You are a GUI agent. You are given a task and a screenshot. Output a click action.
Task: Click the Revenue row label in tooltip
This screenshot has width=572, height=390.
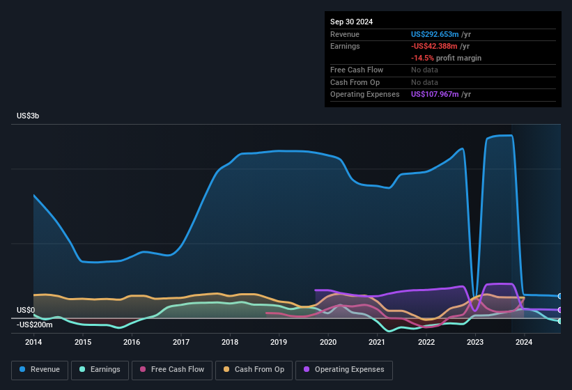tap(345, 34)
